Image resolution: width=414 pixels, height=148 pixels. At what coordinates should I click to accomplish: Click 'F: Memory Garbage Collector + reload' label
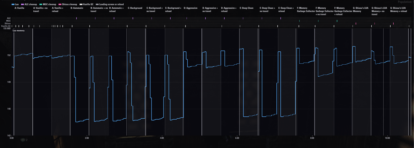343,11
